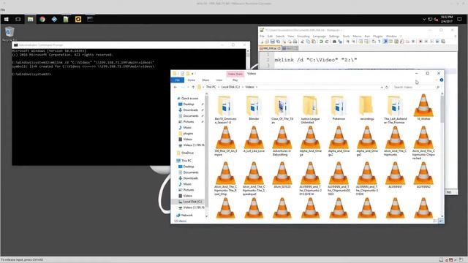Go back in File Explorer
This screenshot has height=263, width=468.
click(x=175, y=87)
